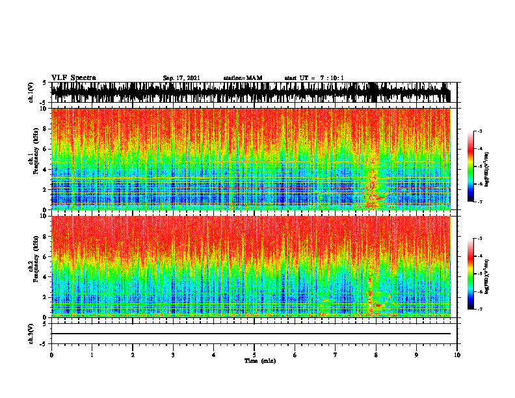Screen dimensions: 515x398
Task: Click time axis tick label '4'
Action: (214, 355)
